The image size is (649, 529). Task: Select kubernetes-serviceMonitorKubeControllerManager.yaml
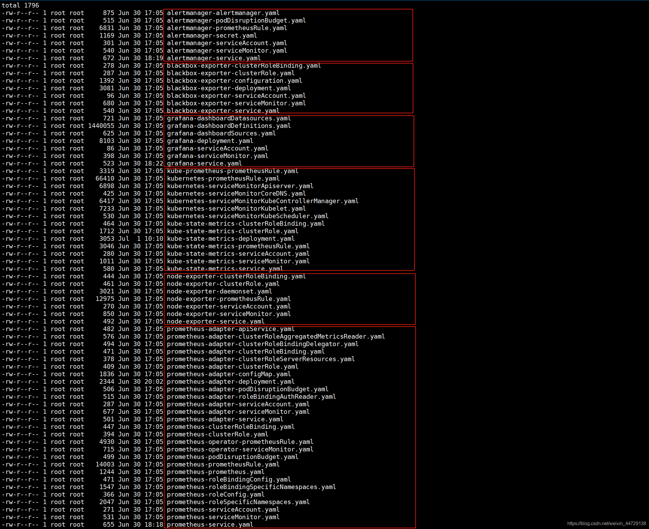(x=263, y=201)
